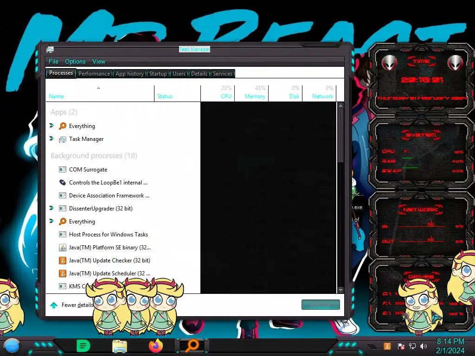Click the Device Association Framework icon
475x356 pixels.
click(x=63, y=196)
